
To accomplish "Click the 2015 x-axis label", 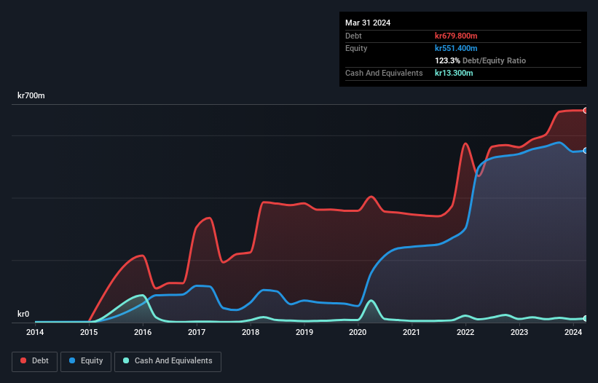I will tap(89, 332).
